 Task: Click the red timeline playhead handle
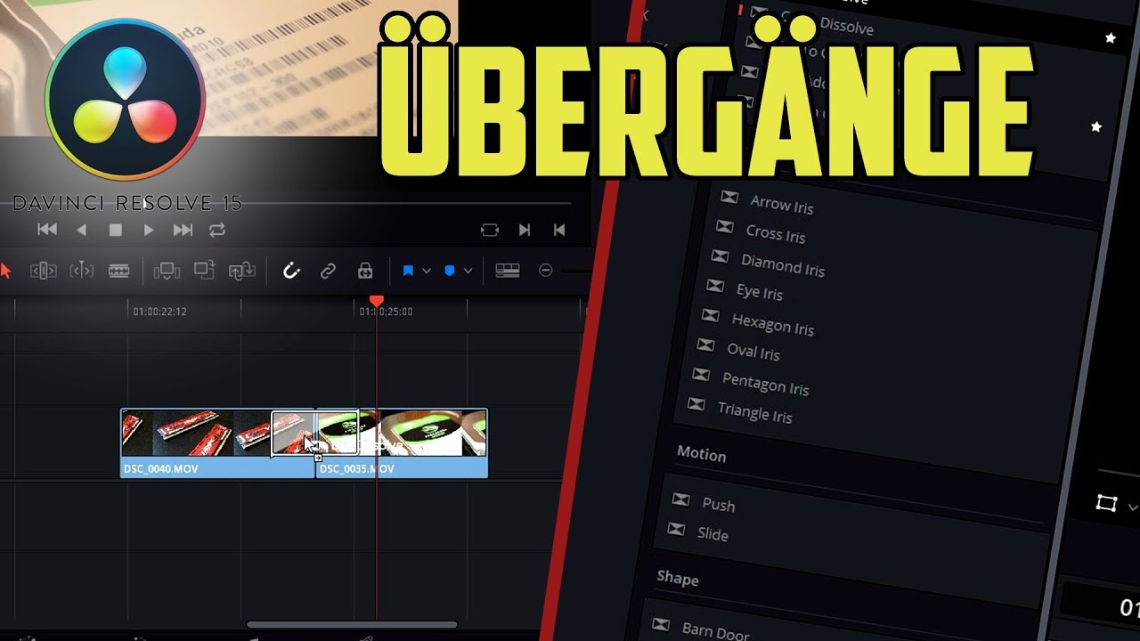377,302
